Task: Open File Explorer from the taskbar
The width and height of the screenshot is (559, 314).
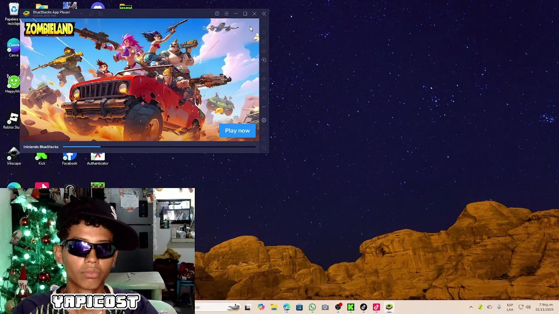Action: 274,307
